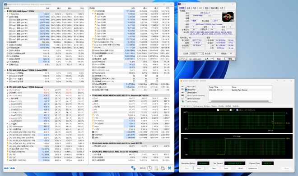This screenshot has width=298, height=176.
Task: Open the 显卡 tab in CPU-Z
Action: click(x=207, y=8)
